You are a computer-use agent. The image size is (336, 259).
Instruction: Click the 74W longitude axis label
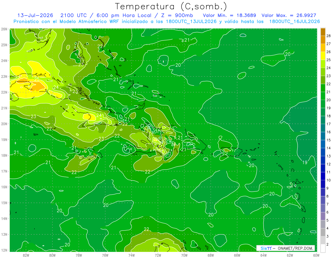pyautogui.click(x=131, y=255)
